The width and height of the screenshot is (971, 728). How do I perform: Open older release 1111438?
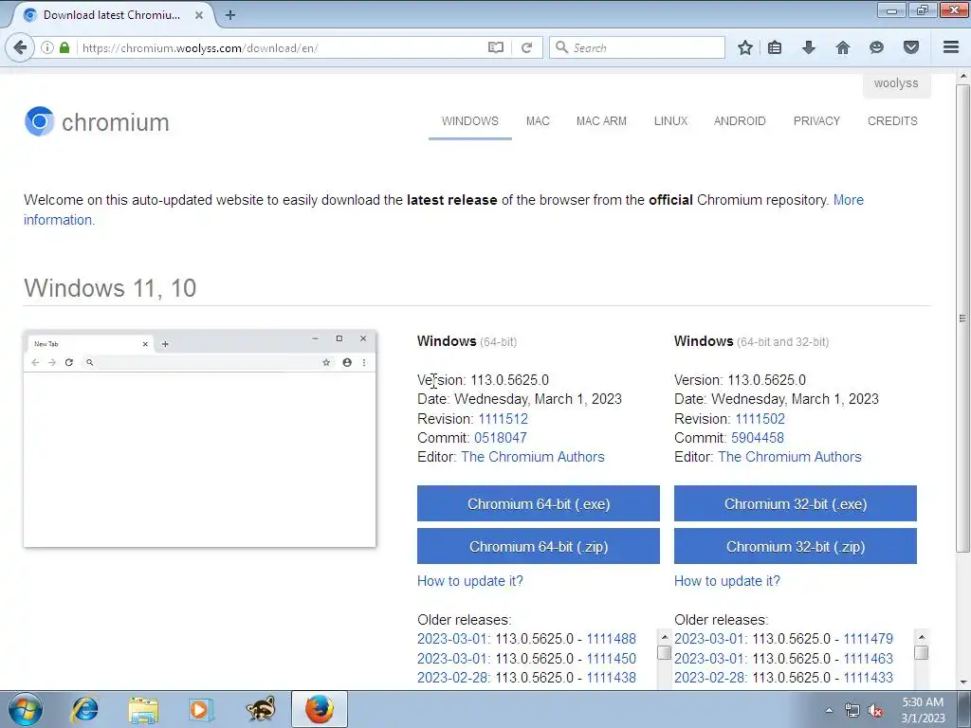(x=612, y=678)
